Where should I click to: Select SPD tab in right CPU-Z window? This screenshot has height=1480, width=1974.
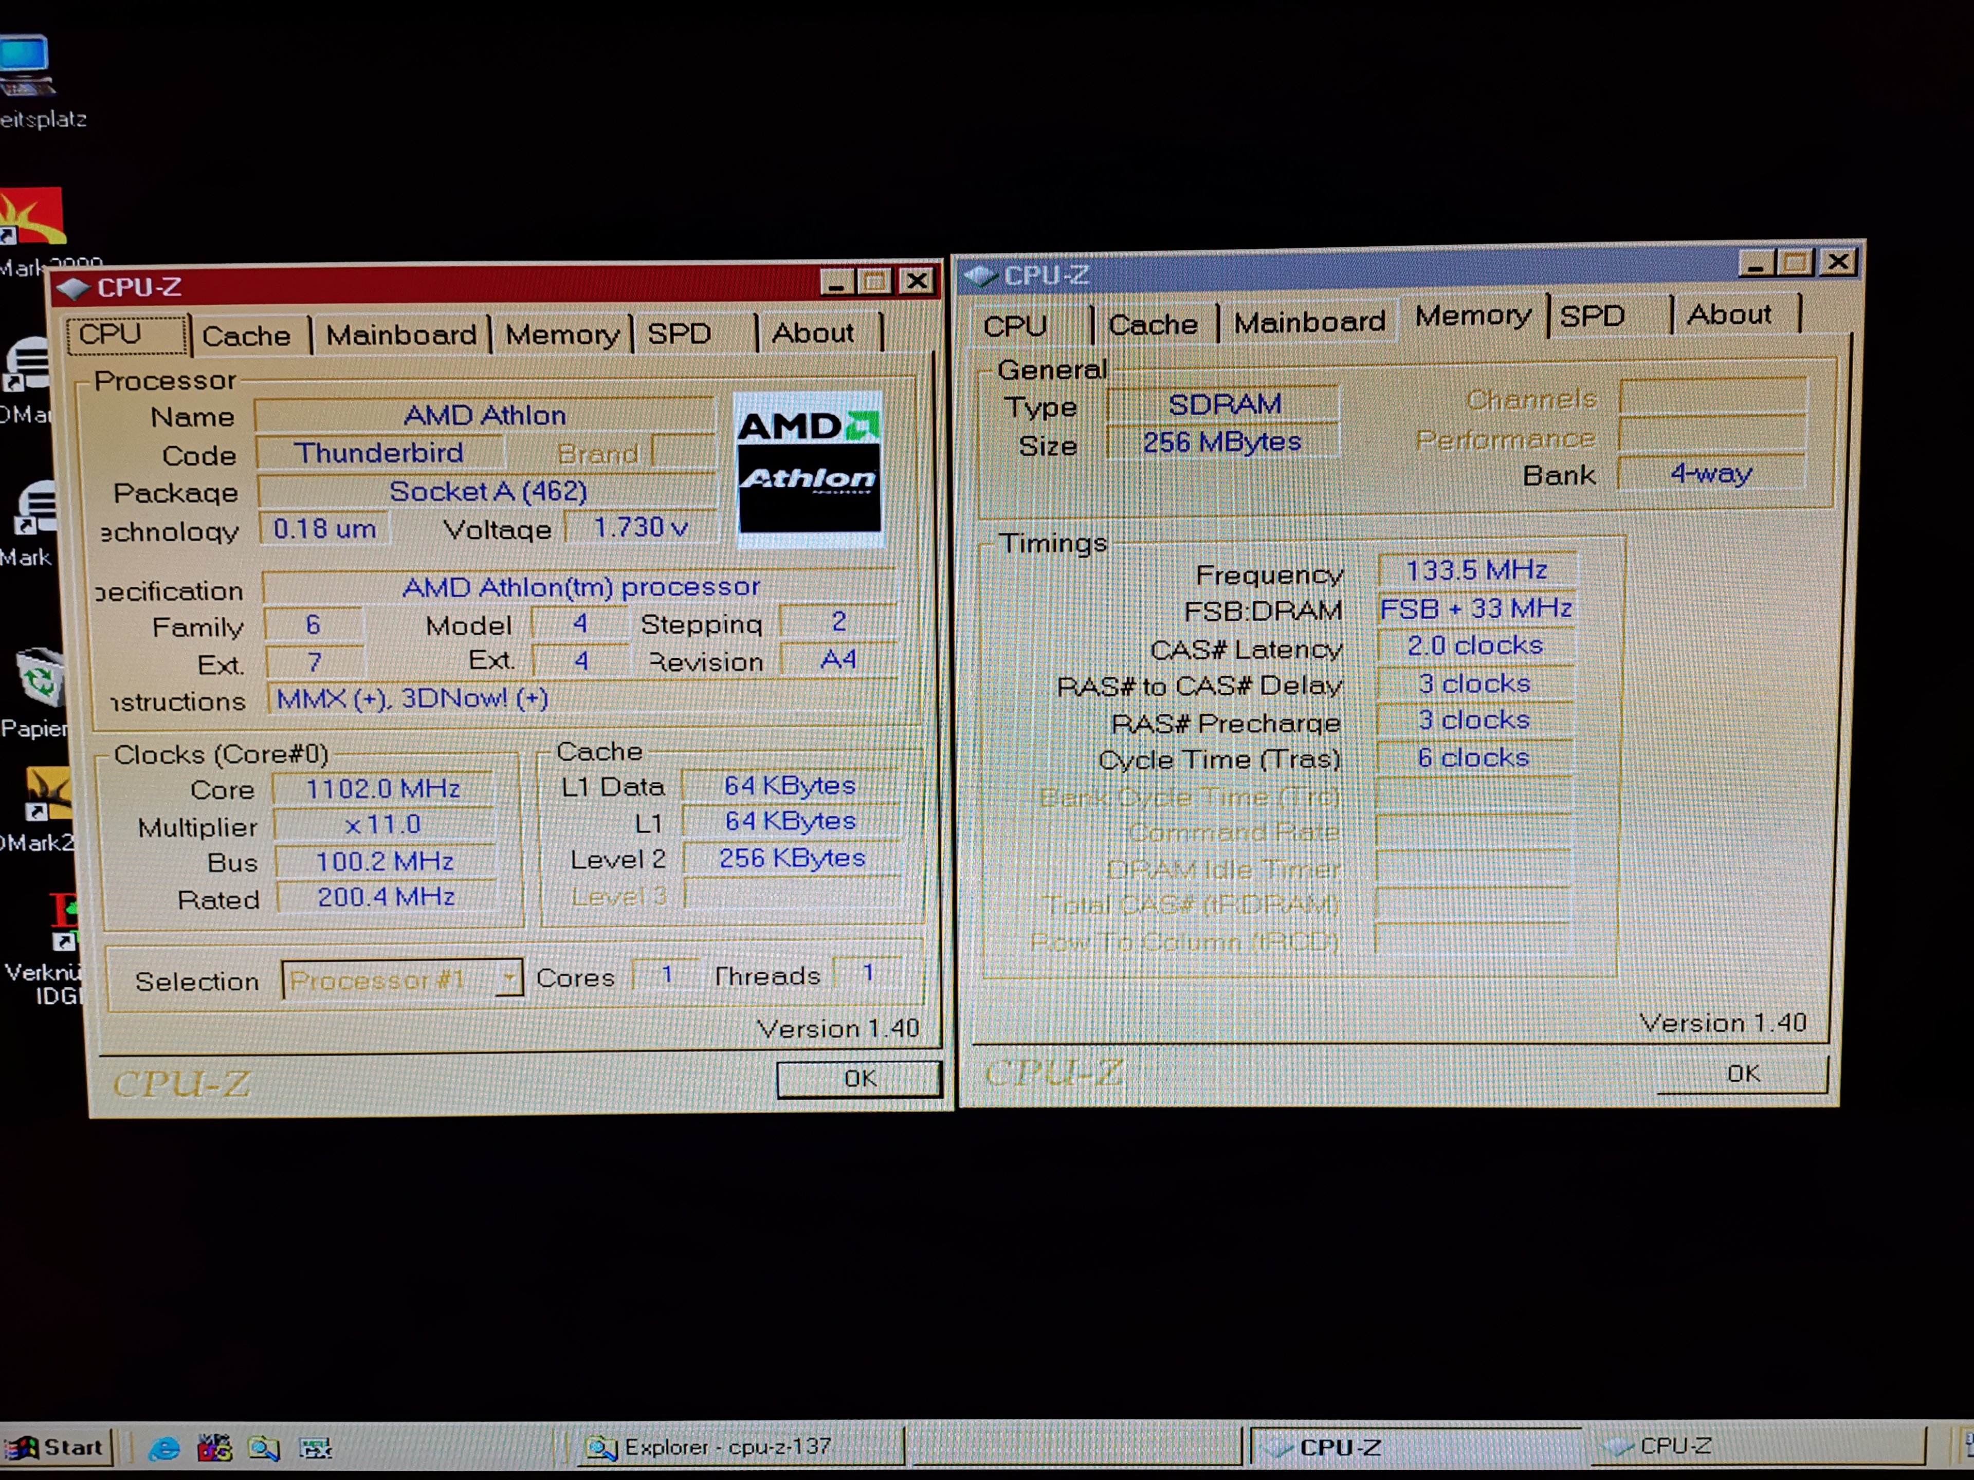tap(1592, 316)
